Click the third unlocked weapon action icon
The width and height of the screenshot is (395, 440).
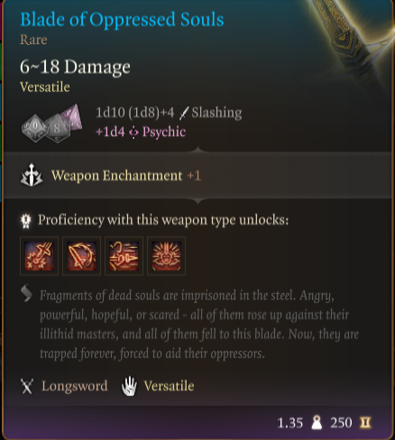(124, 256)
